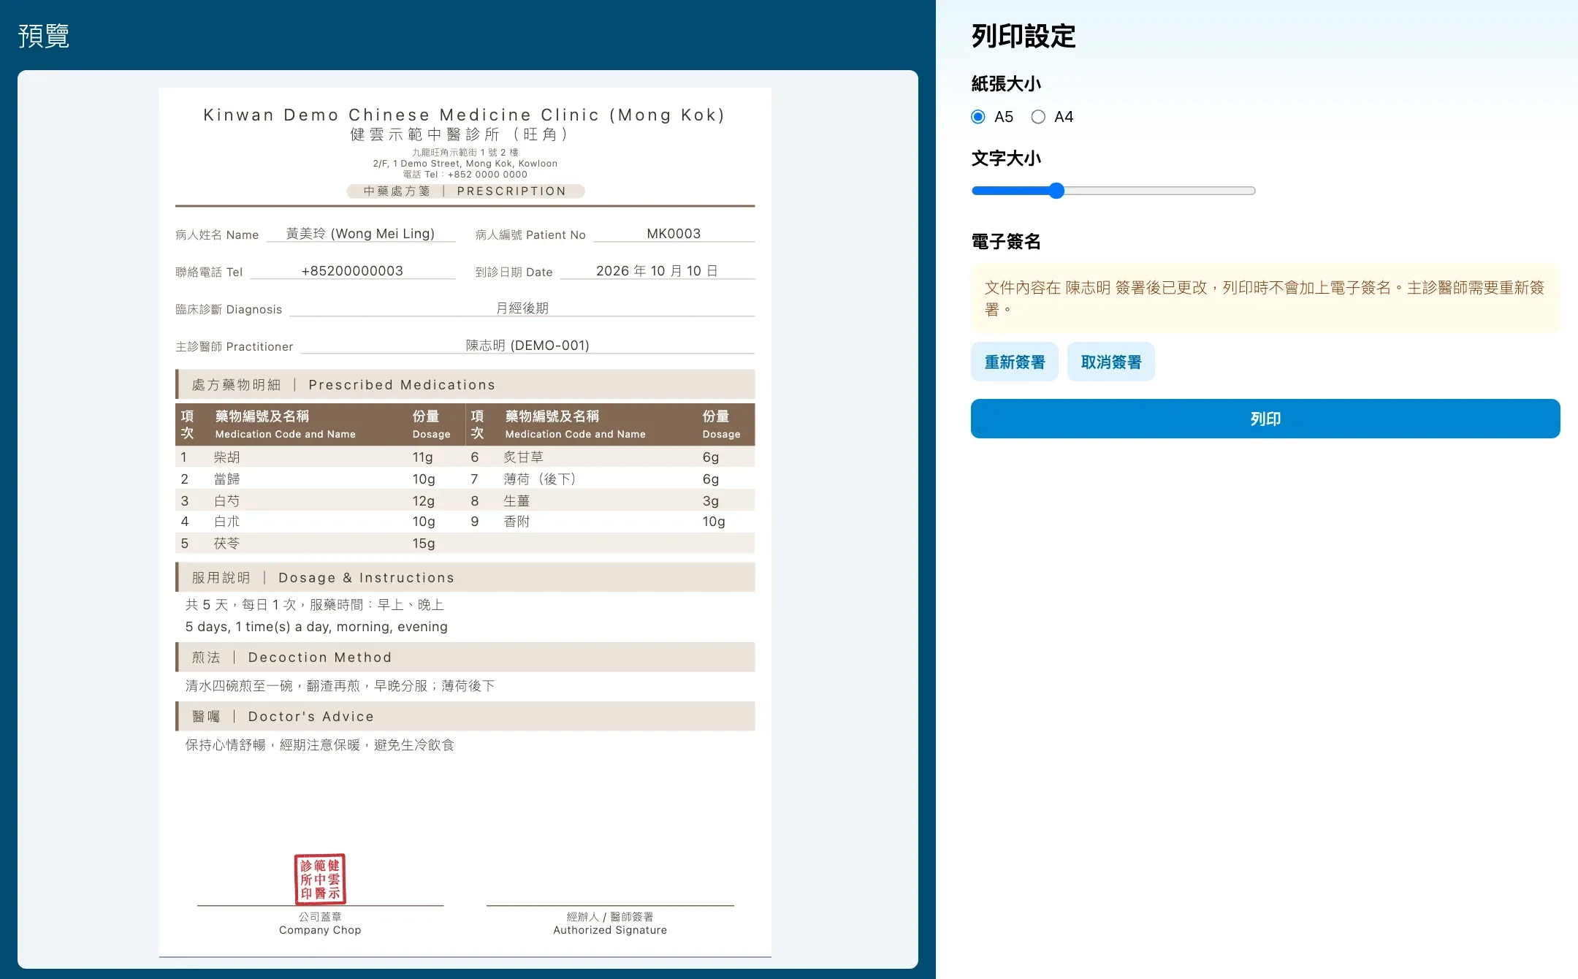Click the red company chop stamp
This screenshot has height=979, width=1578.
[320, 879]
